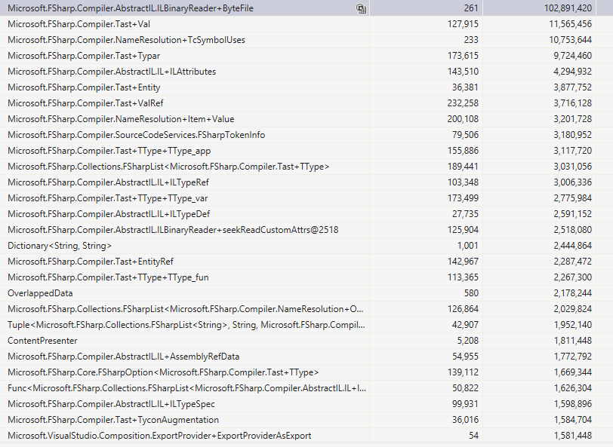Select the Tast+Typar row
613x447 pixels.
coord(306,56)
